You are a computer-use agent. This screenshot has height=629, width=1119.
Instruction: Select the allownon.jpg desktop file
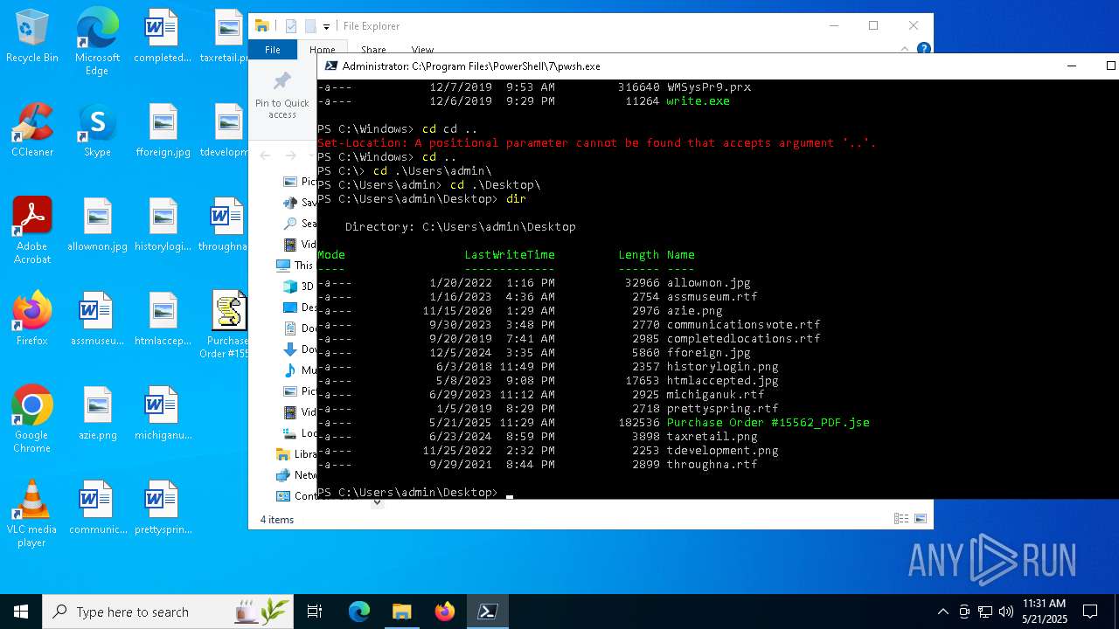(x=97, y=225)
